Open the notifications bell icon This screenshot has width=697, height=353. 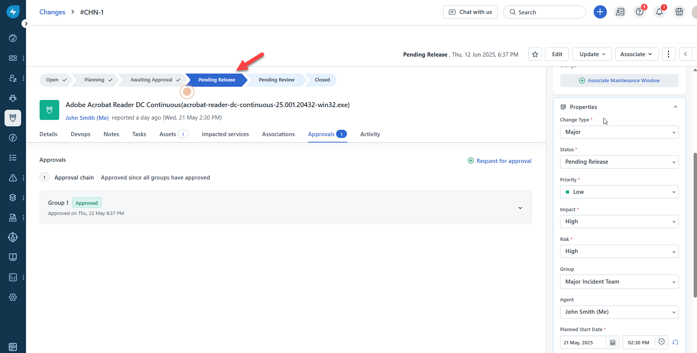click(x=659, y=12)
